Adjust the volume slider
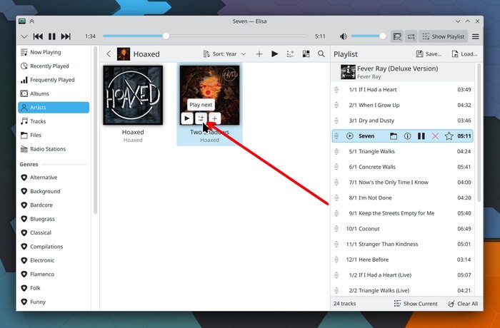This screenshot has height=328, width=500. [x=369, y=36]
